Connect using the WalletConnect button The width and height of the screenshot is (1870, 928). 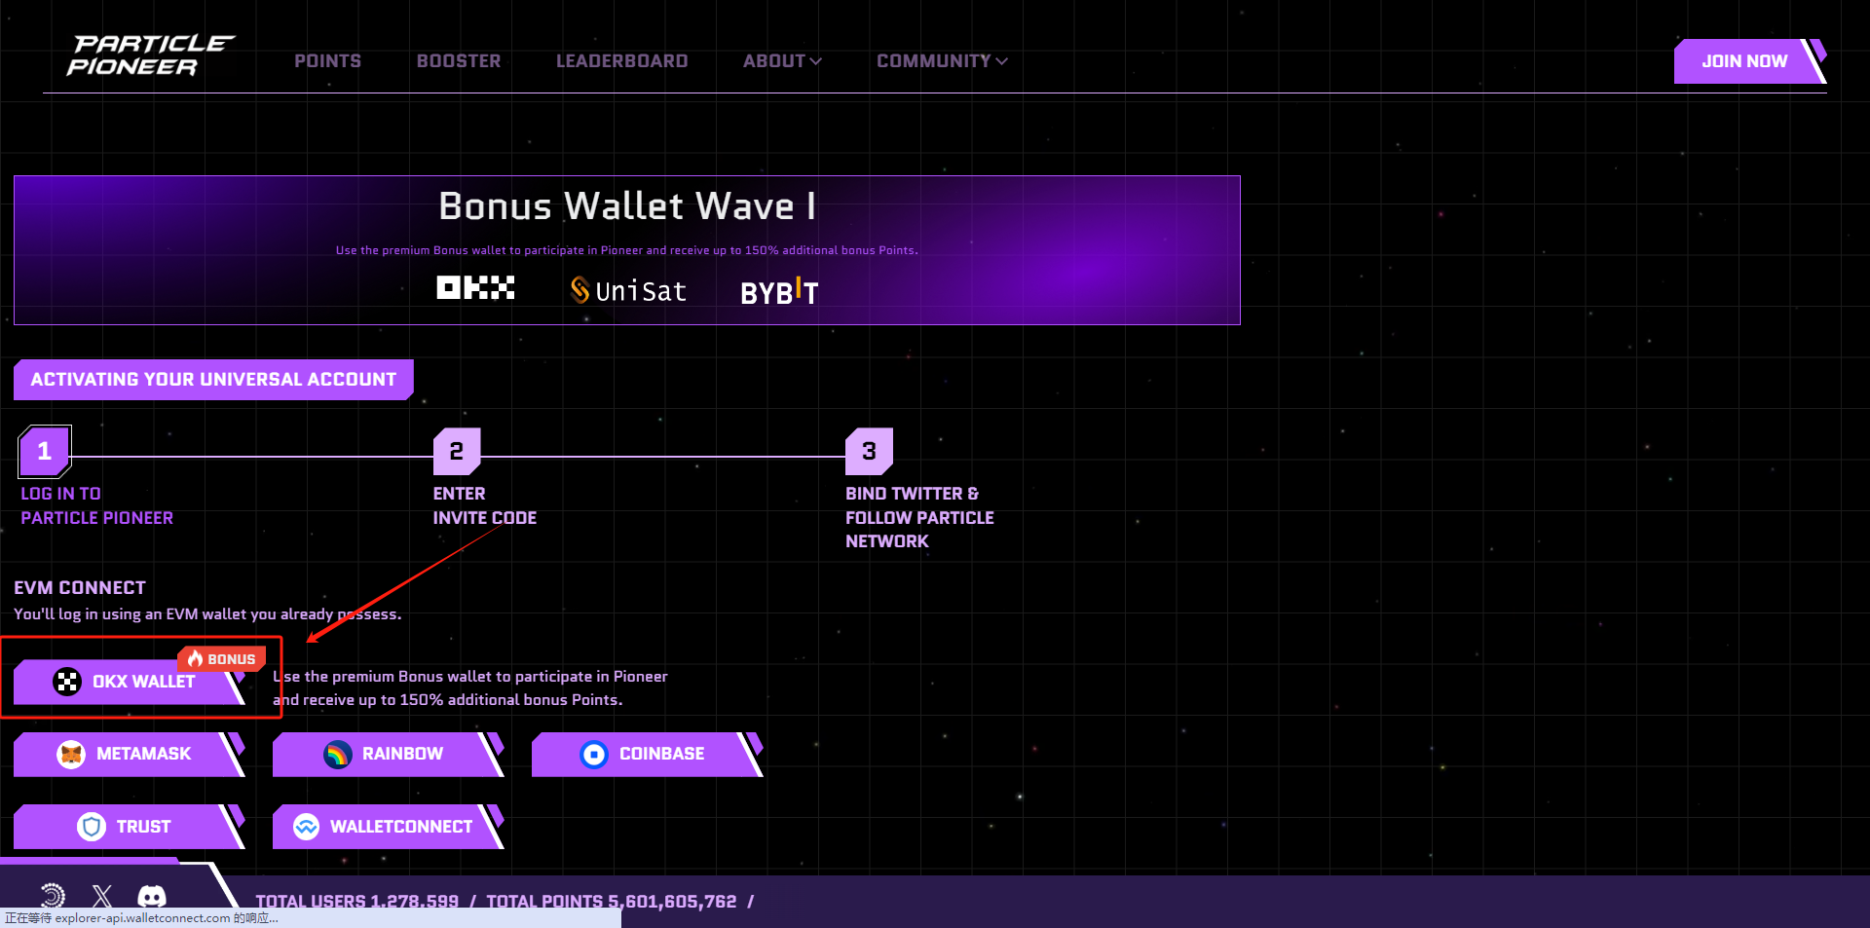point(388,827)
